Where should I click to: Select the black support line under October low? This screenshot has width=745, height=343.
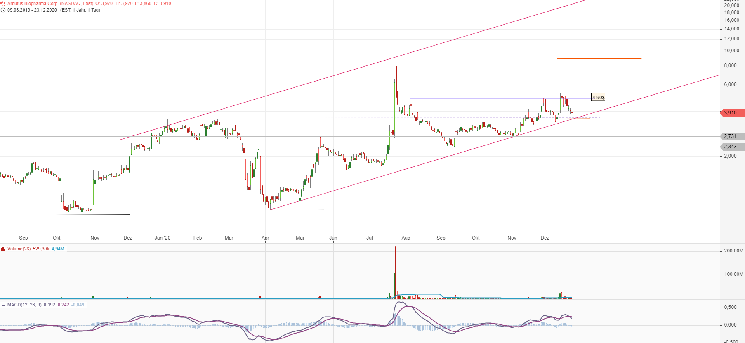pyautogui.click(x=86, y=215)
